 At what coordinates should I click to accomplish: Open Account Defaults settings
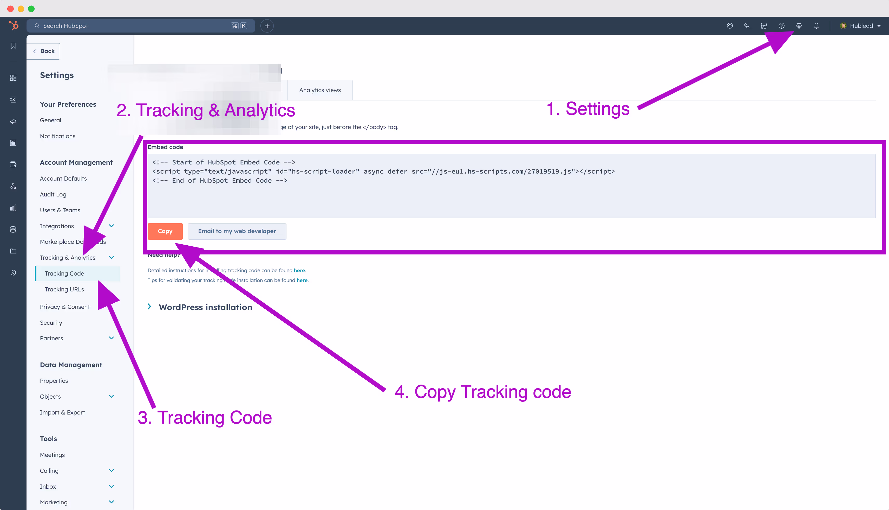63,178
